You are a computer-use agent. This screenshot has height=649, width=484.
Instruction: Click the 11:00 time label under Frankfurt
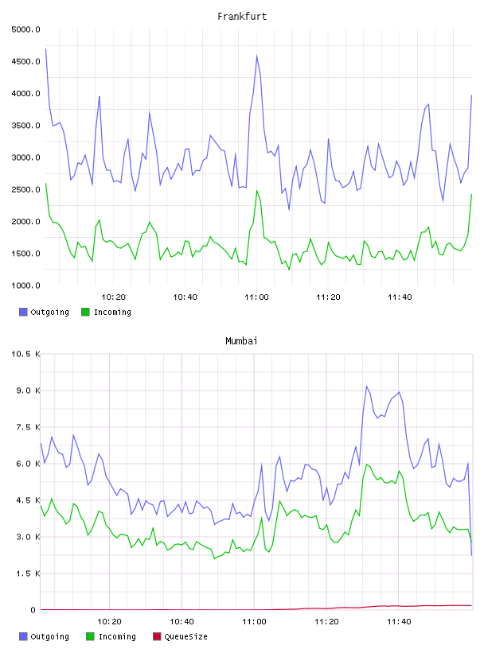(256, 297)
